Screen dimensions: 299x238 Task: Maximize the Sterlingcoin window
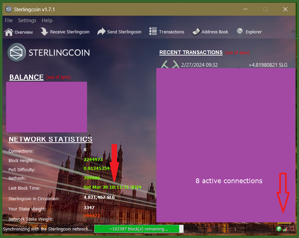265,9
